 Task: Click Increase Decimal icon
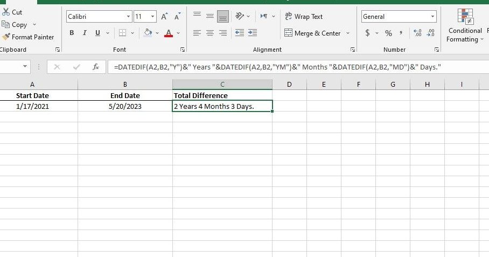pyautogui.click(x=417, y=33)
